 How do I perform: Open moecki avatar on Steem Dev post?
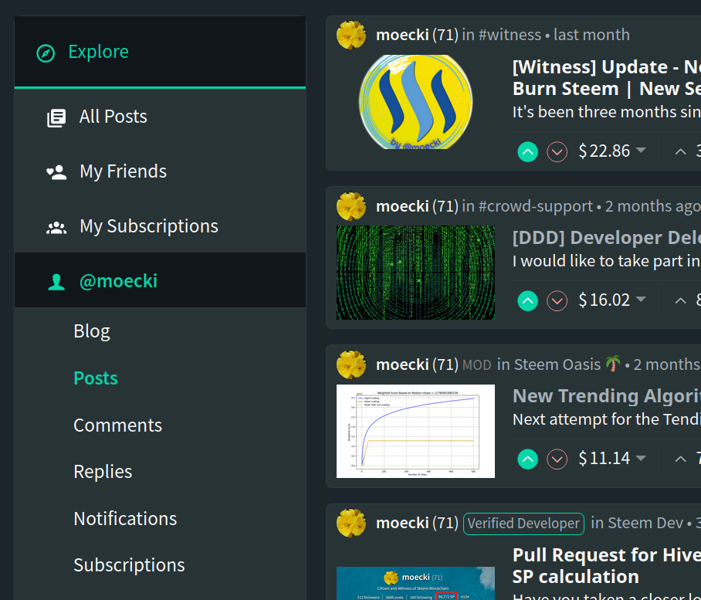pos(351,523)
